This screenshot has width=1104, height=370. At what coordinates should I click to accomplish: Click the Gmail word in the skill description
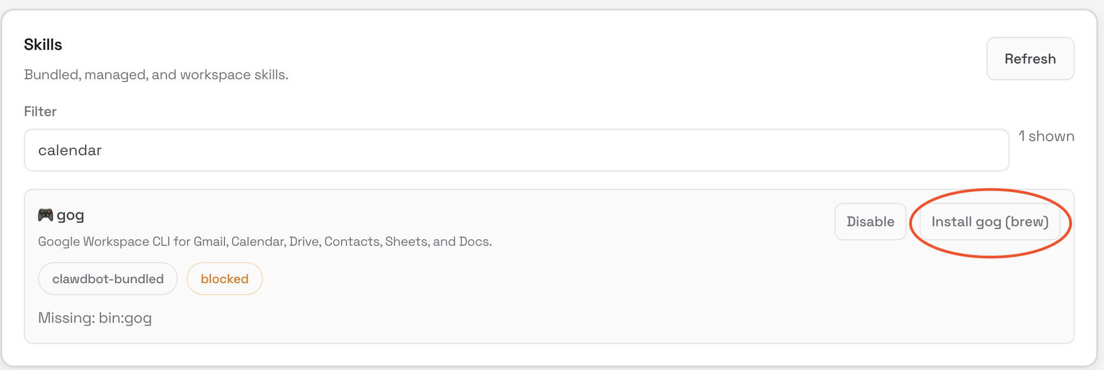coord(210,241)
